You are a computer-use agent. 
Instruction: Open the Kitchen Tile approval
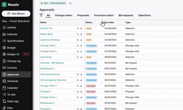pyautogui.click(x=46, y=28)
